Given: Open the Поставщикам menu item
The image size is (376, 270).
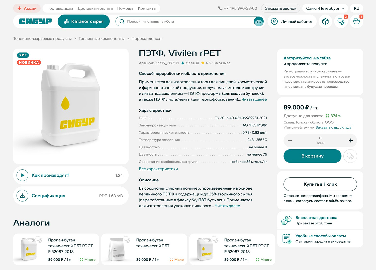Looking at the screenshot, I should point(60,8).
